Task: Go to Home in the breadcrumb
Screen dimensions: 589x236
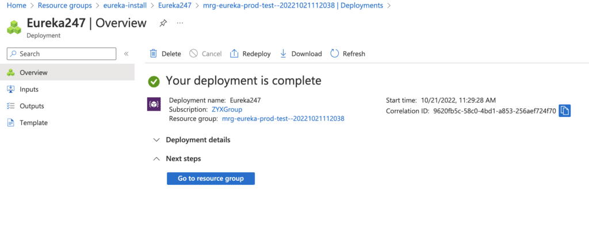Action: coord(17,6)
